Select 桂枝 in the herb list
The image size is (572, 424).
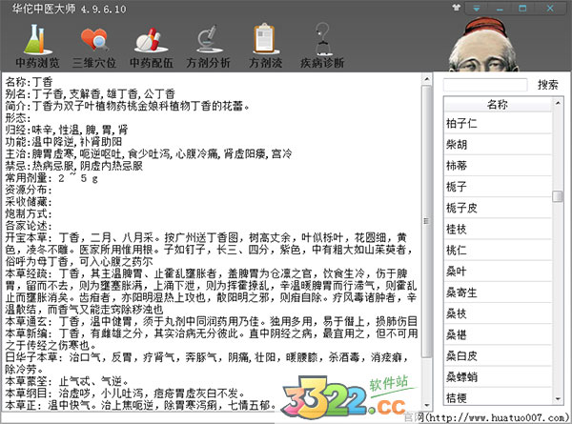point(498,229)
